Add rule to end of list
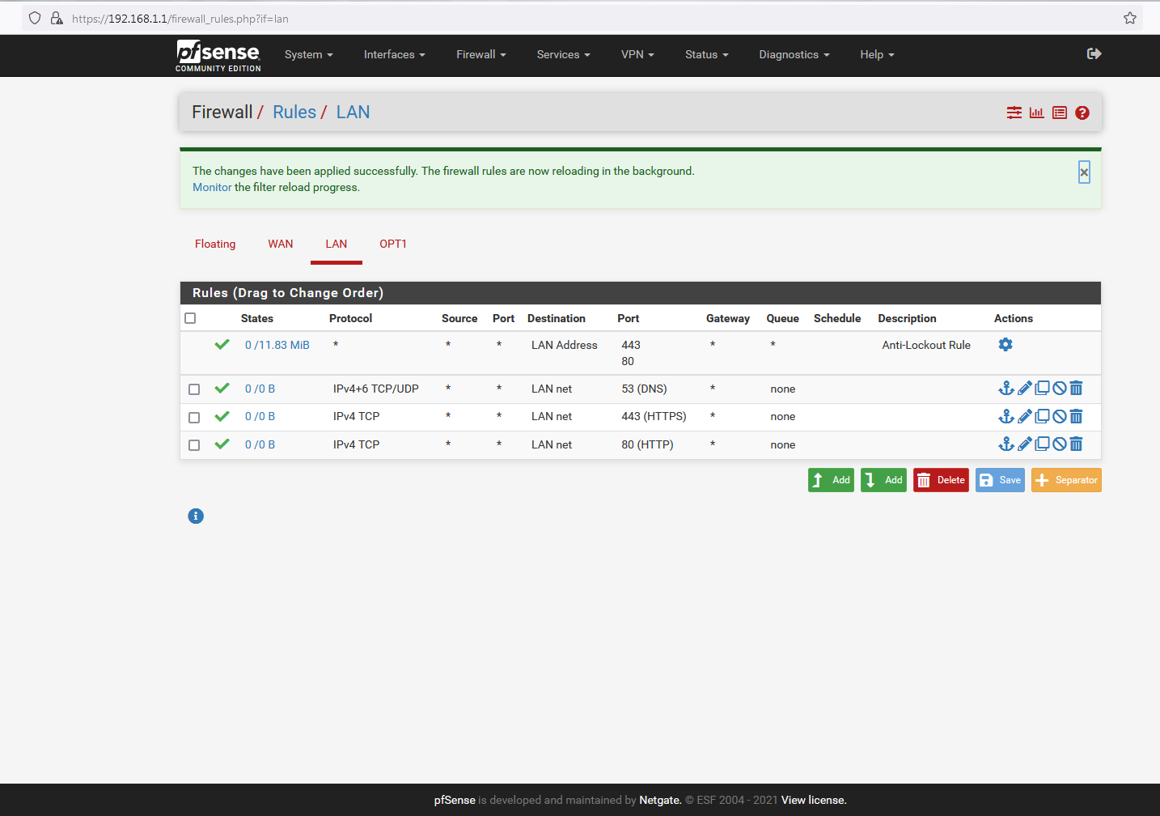Screen dimensions: 1160x816 point(883,480)
